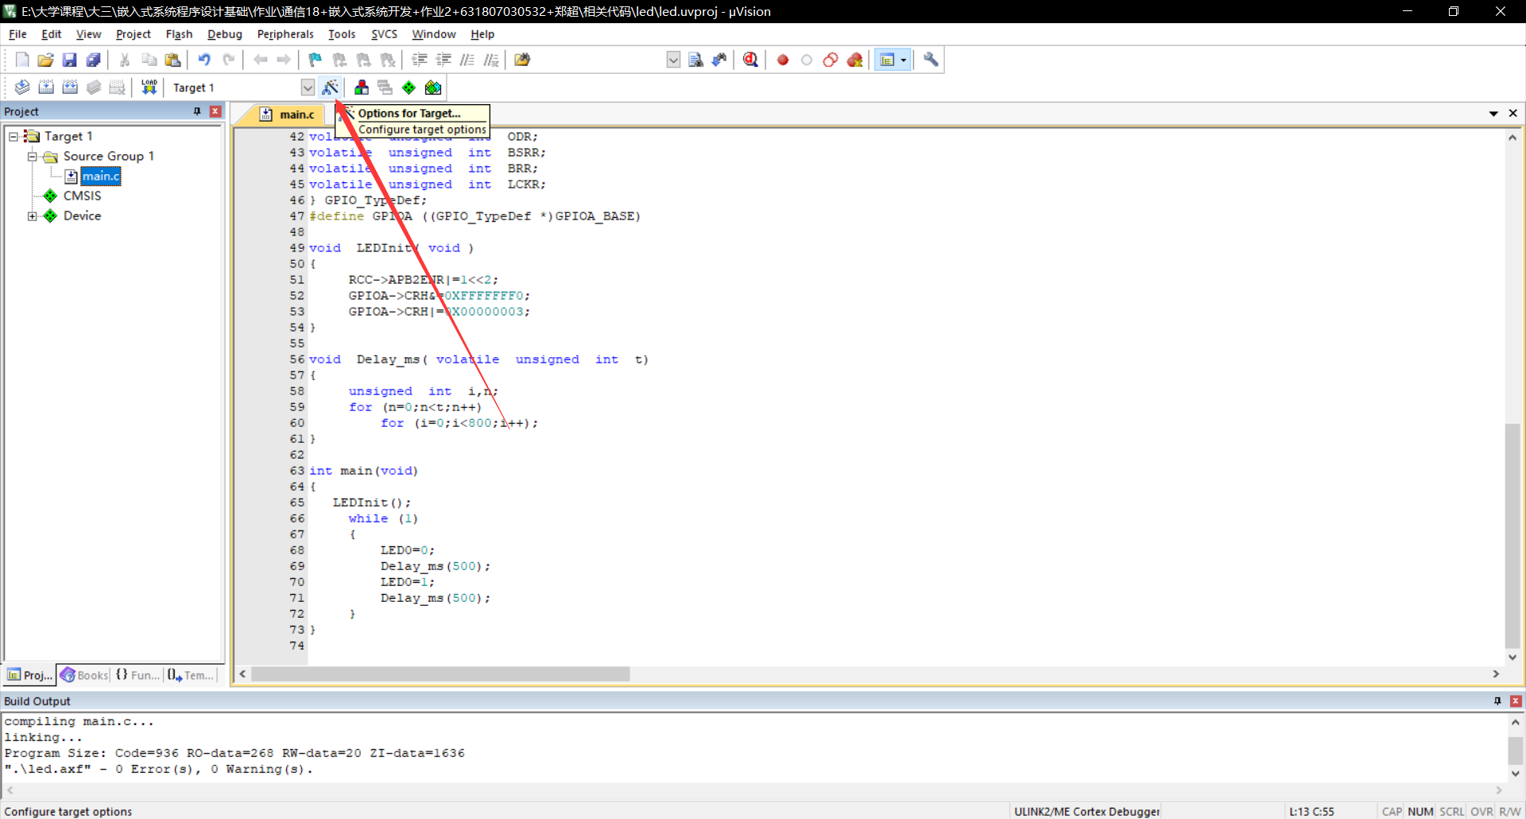
Task: Insert a breakpoint with red dot icon
Action: click(x=783, y=60)
